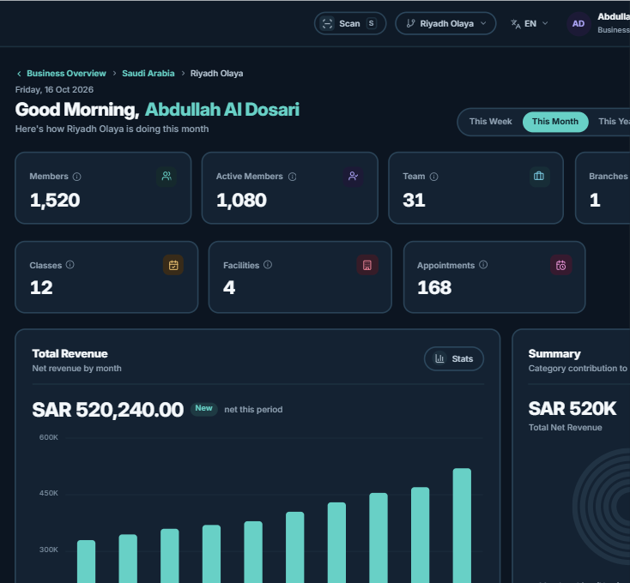Click the Branches card

pos(603,188)
